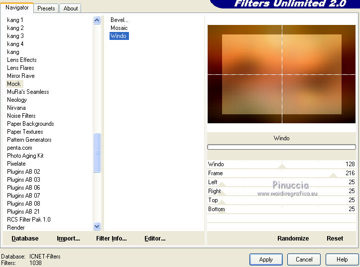Select MuRa's Seamless category

[28, 92]
